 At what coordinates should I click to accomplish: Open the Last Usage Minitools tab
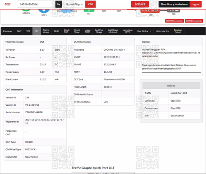[x=113, y=31]
